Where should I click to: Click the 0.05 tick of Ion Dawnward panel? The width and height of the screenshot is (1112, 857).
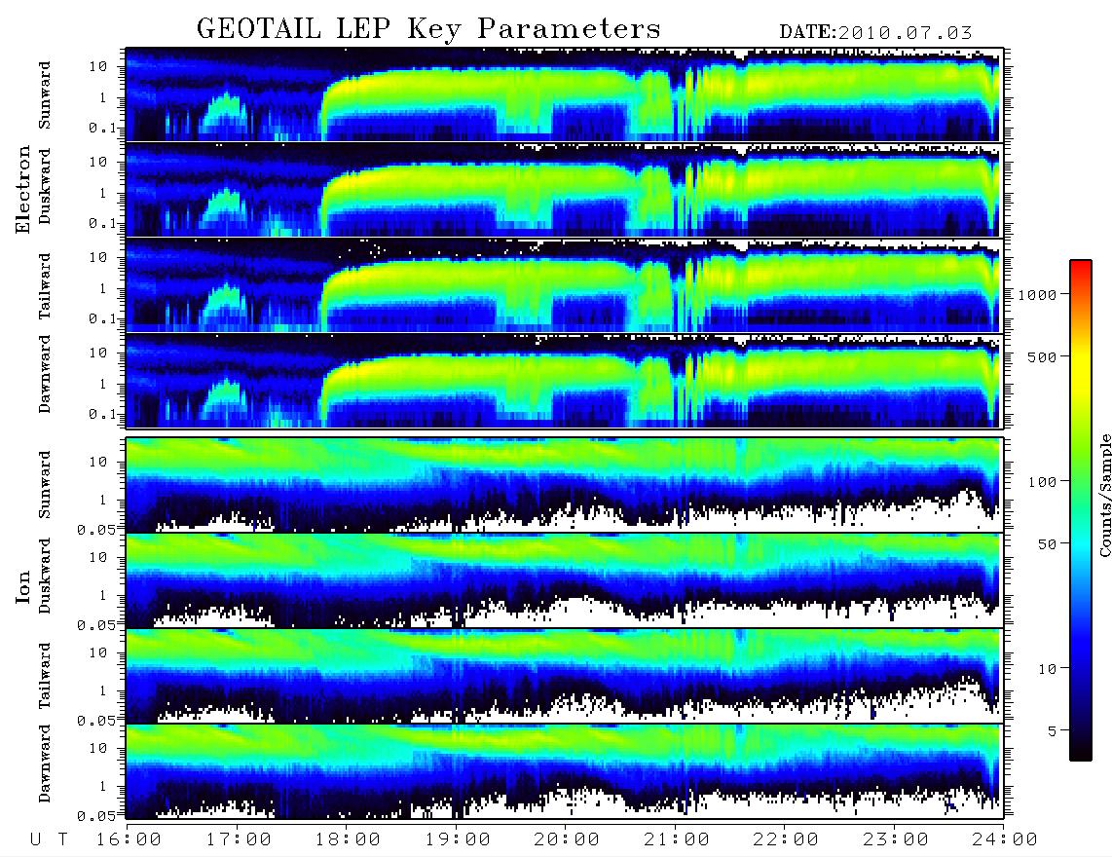(95, 816)
